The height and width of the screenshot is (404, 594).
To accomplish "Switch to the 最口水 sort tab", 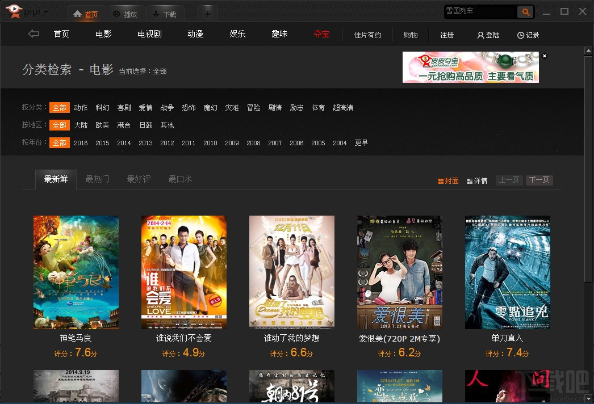I will (180, 179).
